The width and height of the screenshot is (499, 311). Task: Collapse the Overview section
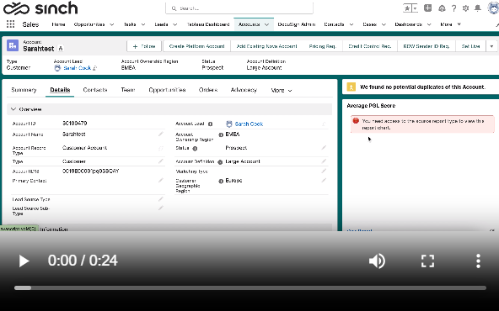[x=13, y=109]
